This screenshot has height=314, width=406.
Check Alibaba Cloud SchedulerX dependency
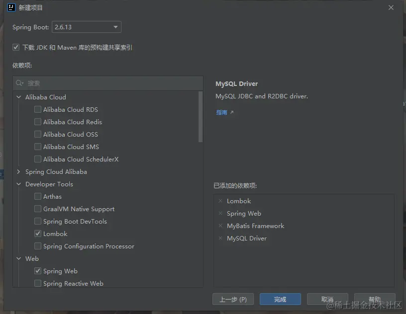pyautogui.click(x=38, y=159)
